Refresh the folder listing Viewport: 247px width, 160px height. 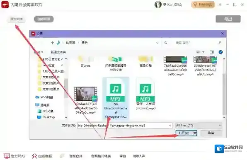(166, 43)
